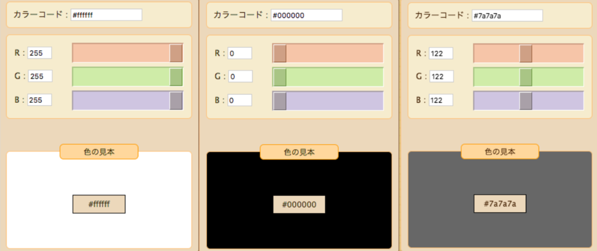597x251 pixels.
Task: Select the R value field in the #ffffff panel
Action: coord(40,53)
